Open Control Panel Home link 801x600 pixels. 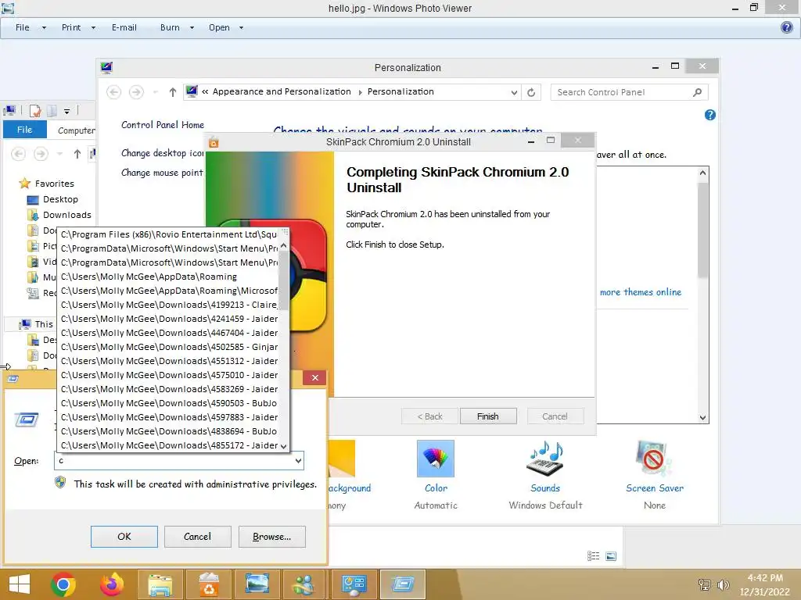pos(163,124)
